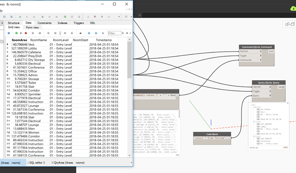
Task: Select cell with value 327.189299
Action: 19,49
